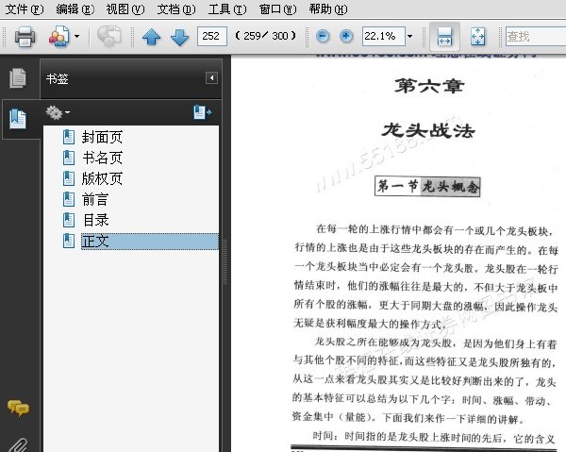Screen dimensions: 566x452
Task: Open the zoom level dropdown arrow
Action: [409, 36]
